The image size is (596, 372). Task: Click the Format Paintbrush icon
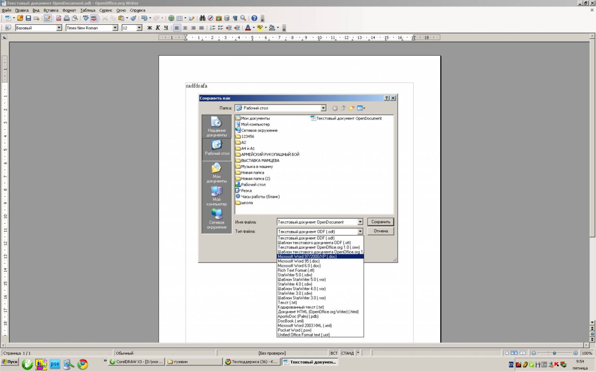click(x=134, y=18)
